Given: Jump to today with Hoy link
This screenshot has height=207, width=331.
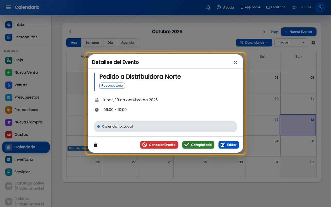Looking at the screenshot, I should pos(274,32).
